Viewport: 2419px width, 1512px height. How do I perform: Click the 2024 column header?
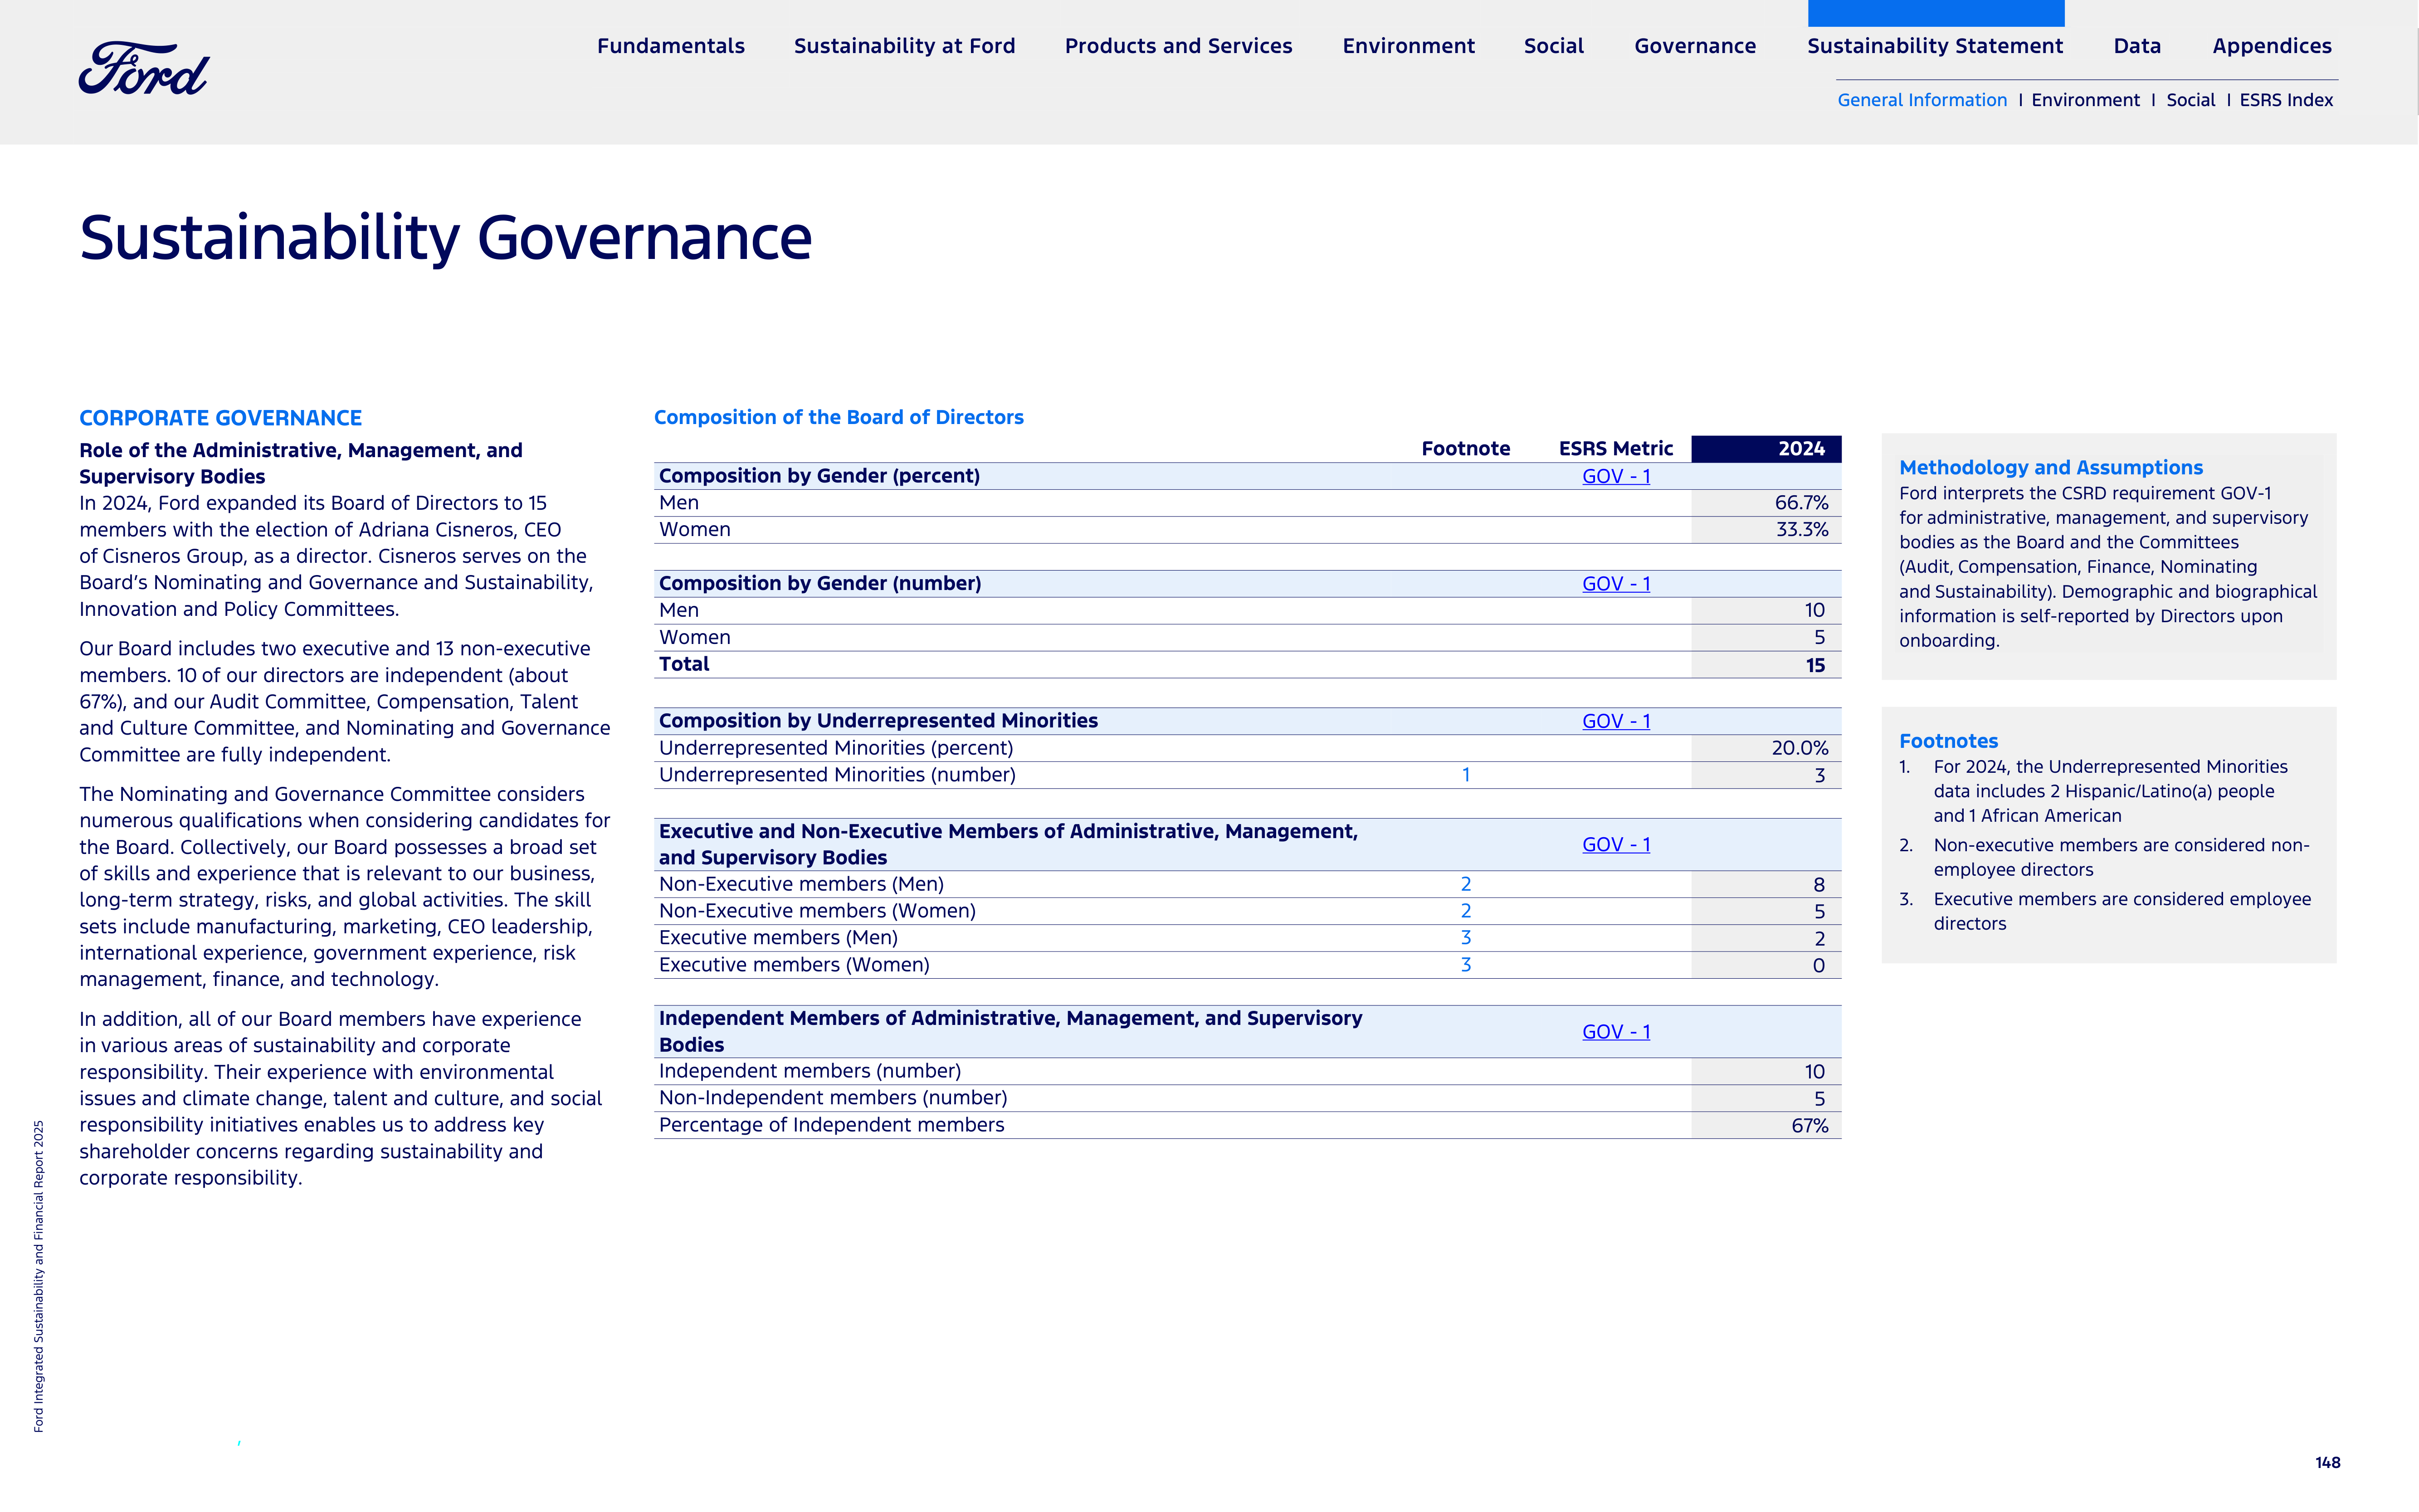(1766, 449)
